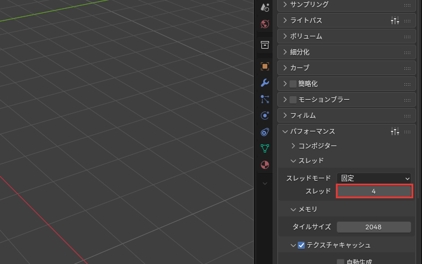
Task: Expand the ライトパス panel
Action: pyautogui.click(x=285, y=20)
